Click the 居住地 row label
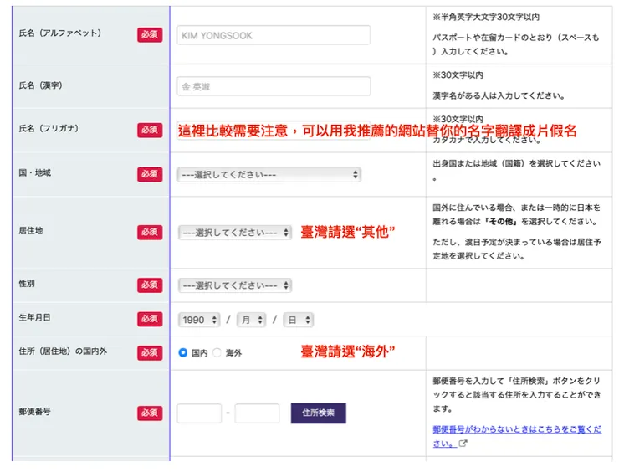 coord(31,231)
